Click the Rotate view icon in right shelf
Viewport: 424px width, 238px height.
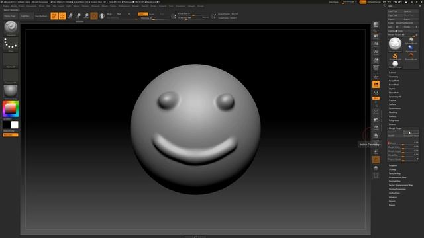click(x=376, y=136)
